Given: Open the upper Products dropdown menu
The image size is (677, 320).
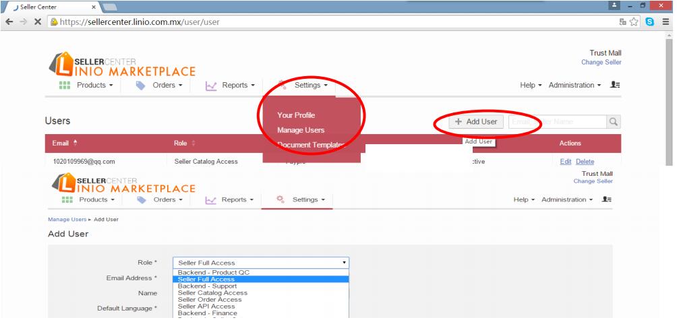Looking at the screenshot, I should (86, 86).
